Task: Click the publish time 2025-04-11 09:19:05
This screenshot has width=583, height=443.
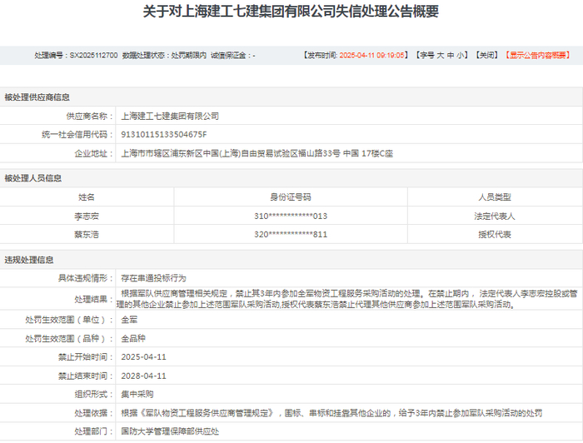Action: (x=371, y=55)
